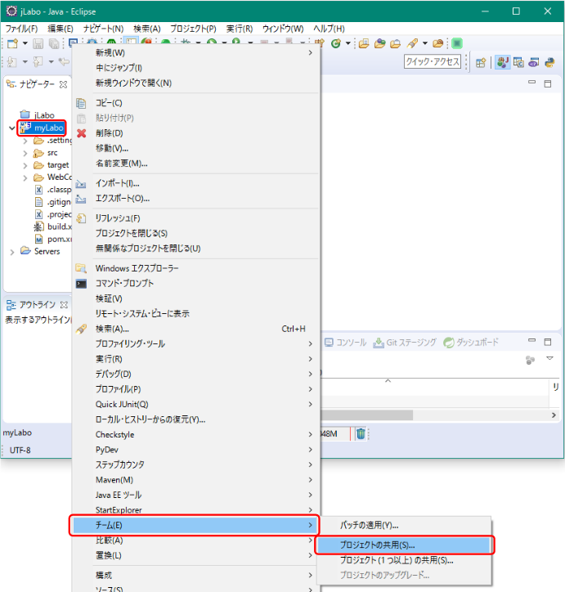Click the New Java Class icon
The width and height of the screenshot is (565, 592).
click(335, 44)
